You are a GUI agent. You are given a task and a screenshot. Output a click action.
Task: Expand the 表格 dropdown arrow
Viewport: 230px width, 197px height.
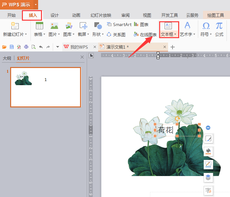44,34
